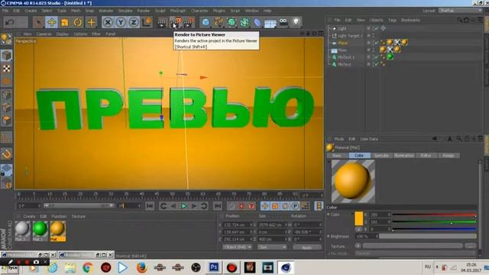
Task: Toggle Parameter keyframe recording P button
Action: click(295, 205)
